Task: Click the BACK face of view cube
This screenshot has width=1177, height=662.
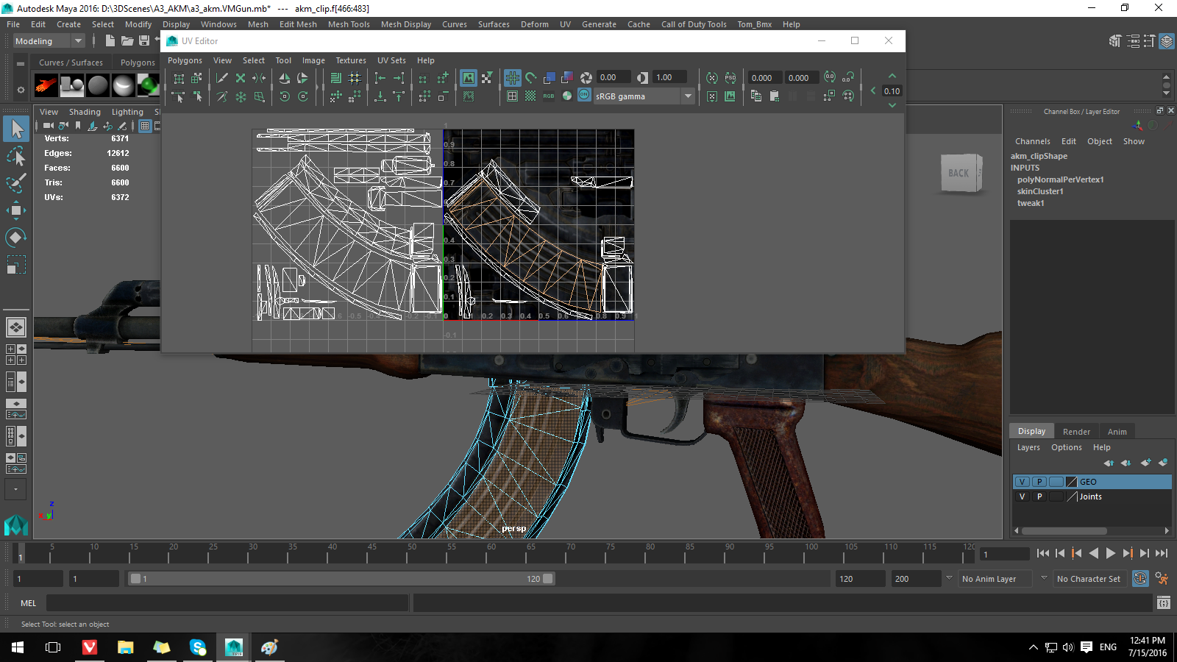Action: click(x=959, y=174)
